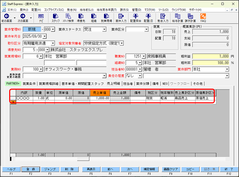Open the 担当者NO dropdown showing 000001
Viewport: 239px width, 177px height.
point(140,69)
